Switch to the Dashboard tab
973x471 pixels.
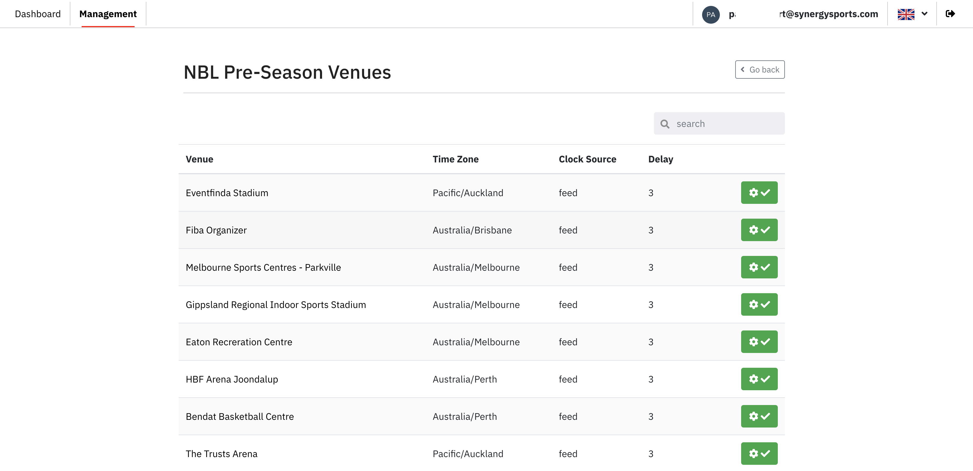click(x=38, y=14)
